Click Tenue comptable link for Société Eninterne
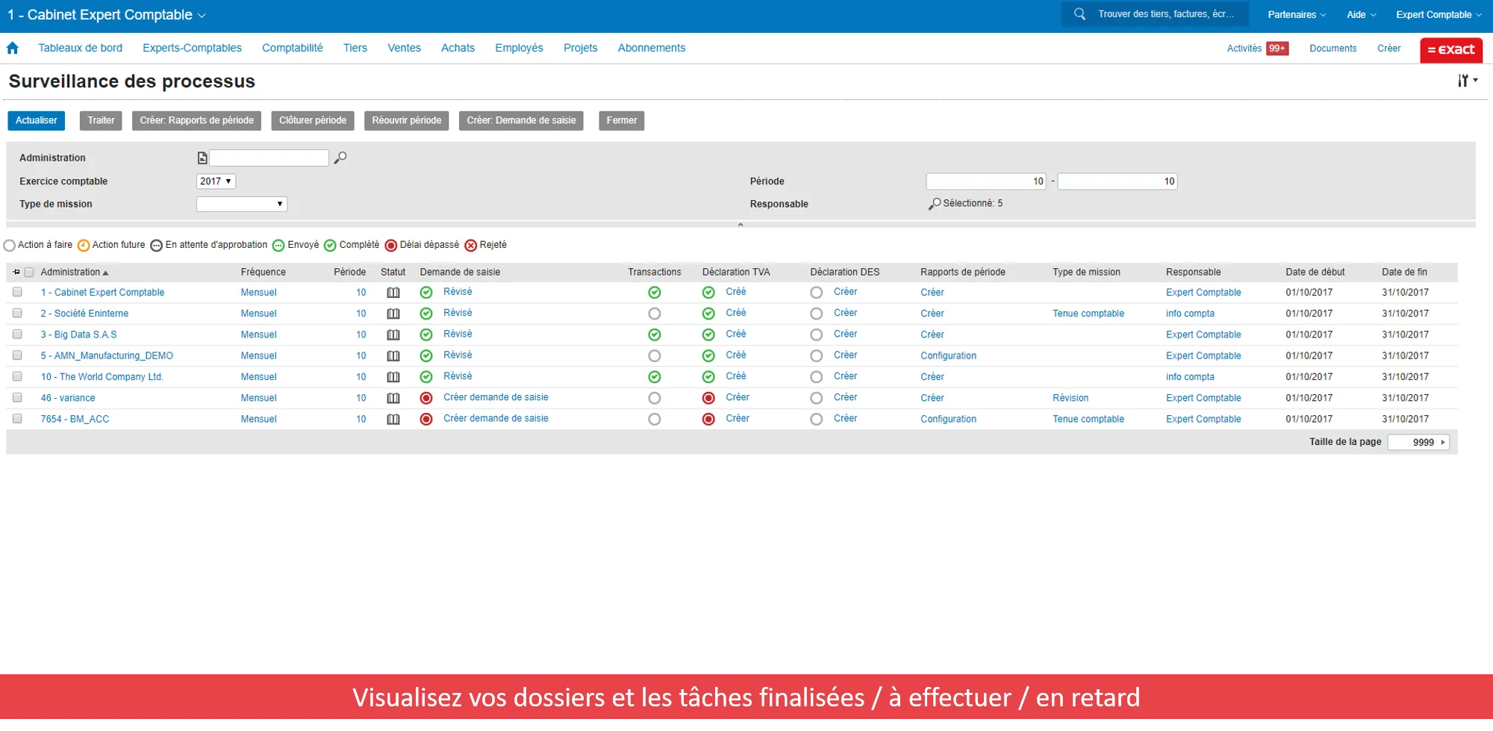Screen dimensions: 1493x731 [x=1088, y=314]
